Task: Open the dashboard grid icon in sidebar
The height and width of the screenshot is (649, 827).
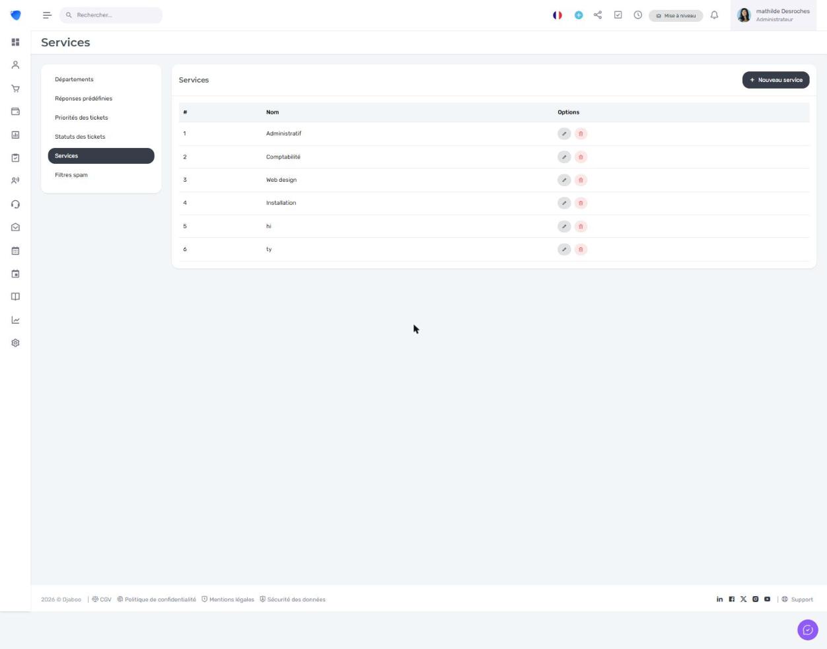Action: point(15,42)
